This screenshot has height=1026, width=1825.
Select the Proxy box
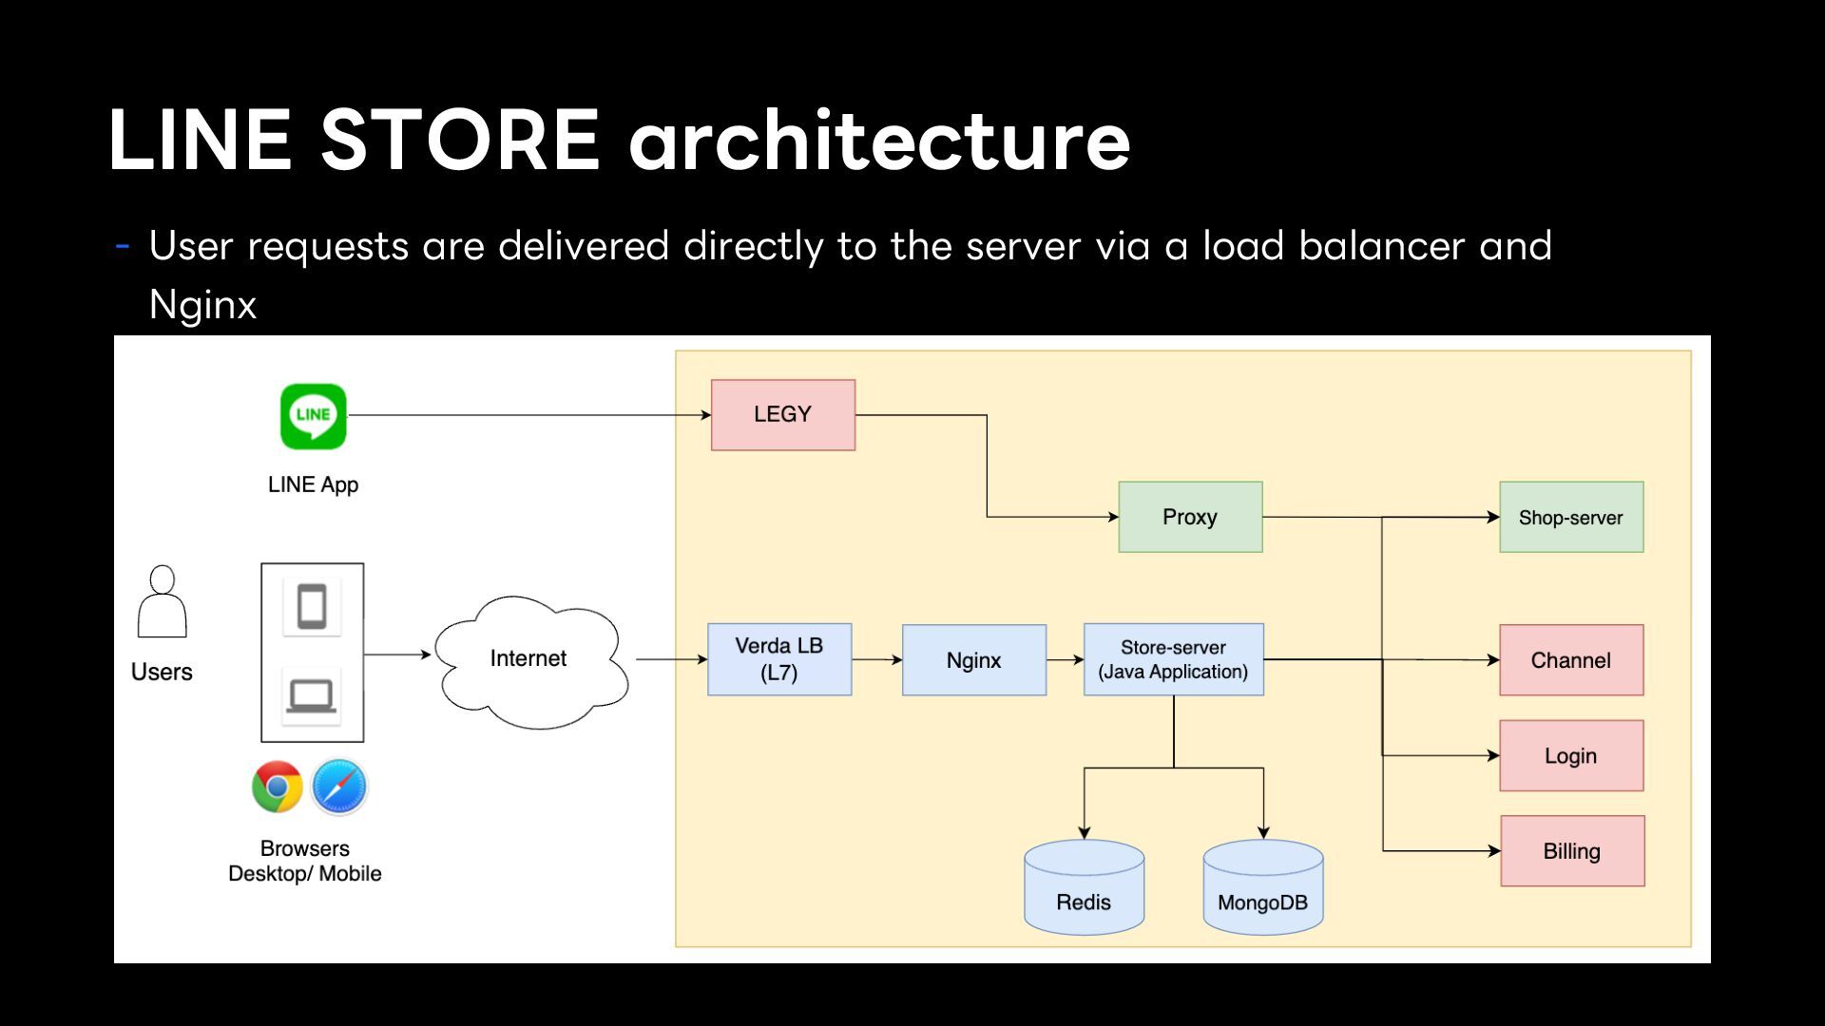tap(1190, 517)
